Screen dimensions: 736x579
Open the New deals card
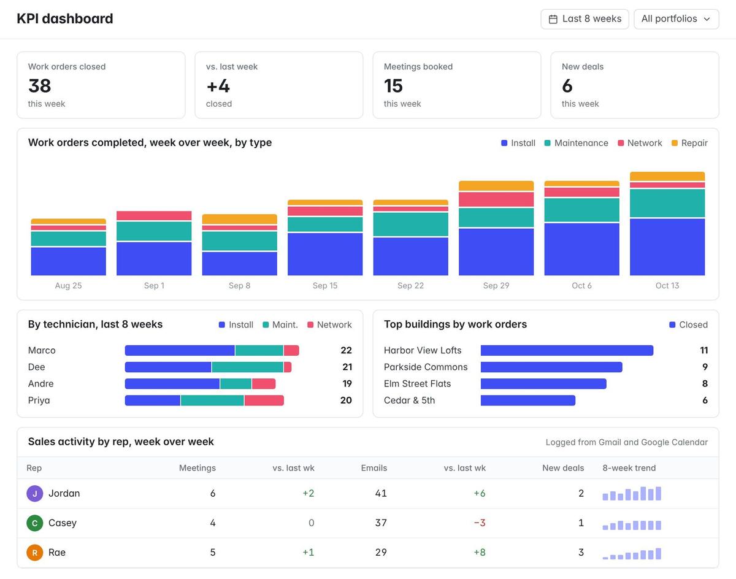coord(635,85)
